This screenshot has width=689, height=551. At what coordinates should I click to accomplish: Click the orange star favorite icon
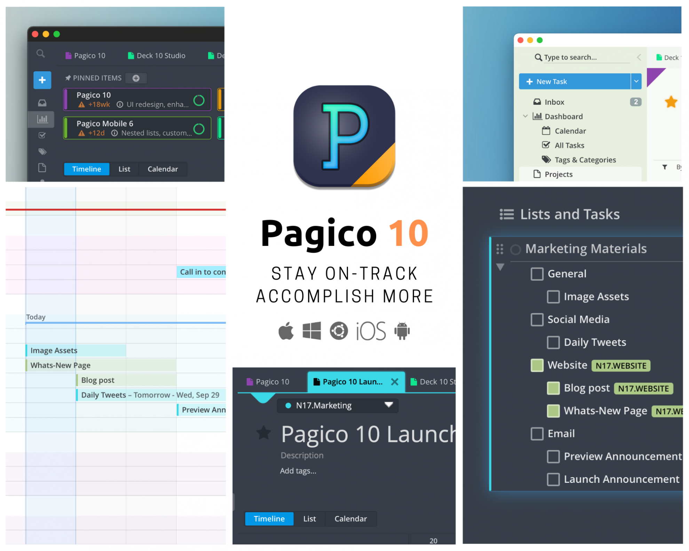click(x=671, y=102)
